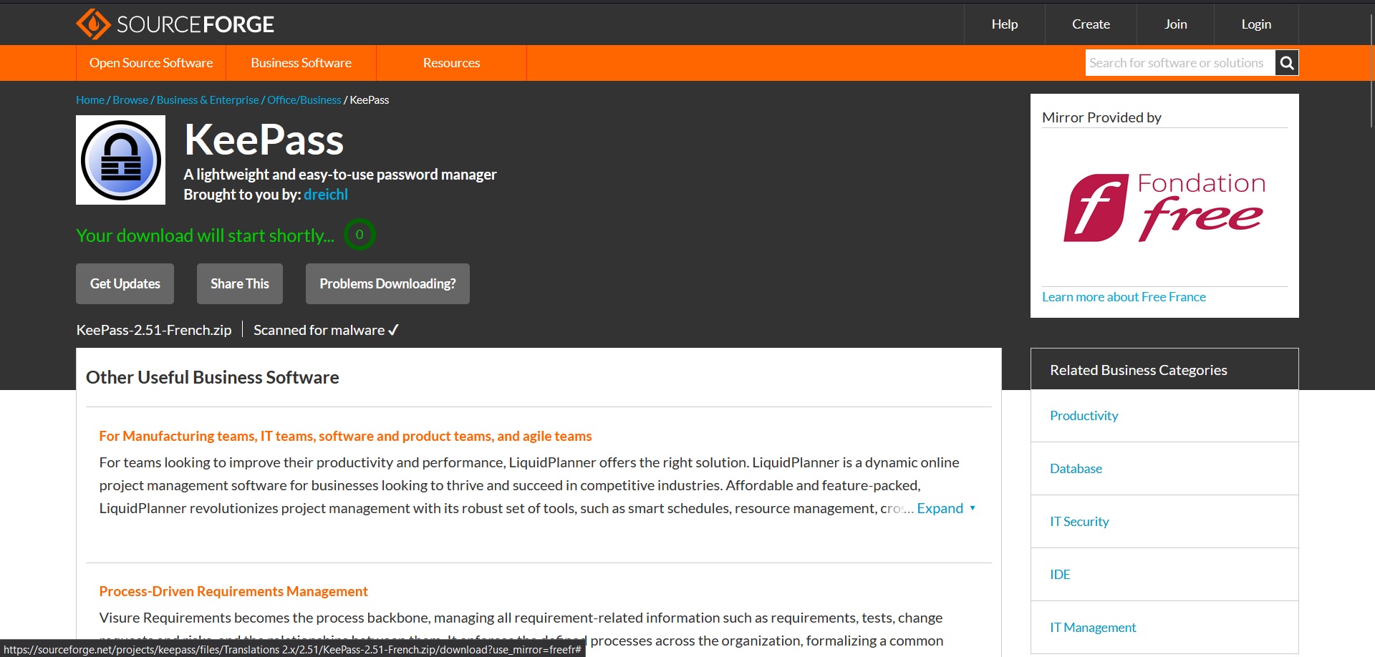Image resolution: width=1375 pixels, height=657 pixels.
Task: Go to Office/Business breadcrumb link
Action: [304, 100]
